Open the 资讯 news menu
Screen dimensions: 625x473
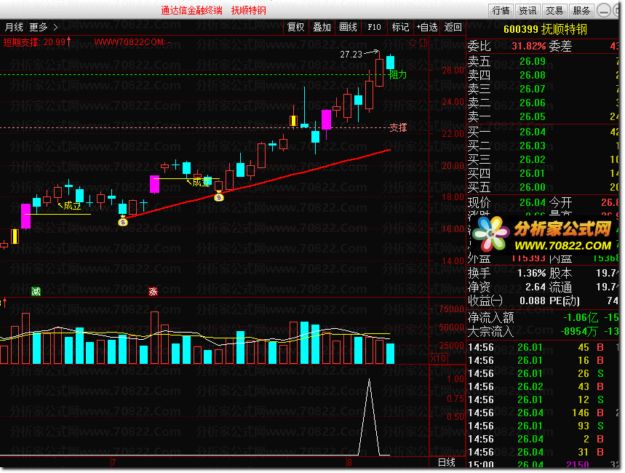pyautogui.click(x=528, y=11)
